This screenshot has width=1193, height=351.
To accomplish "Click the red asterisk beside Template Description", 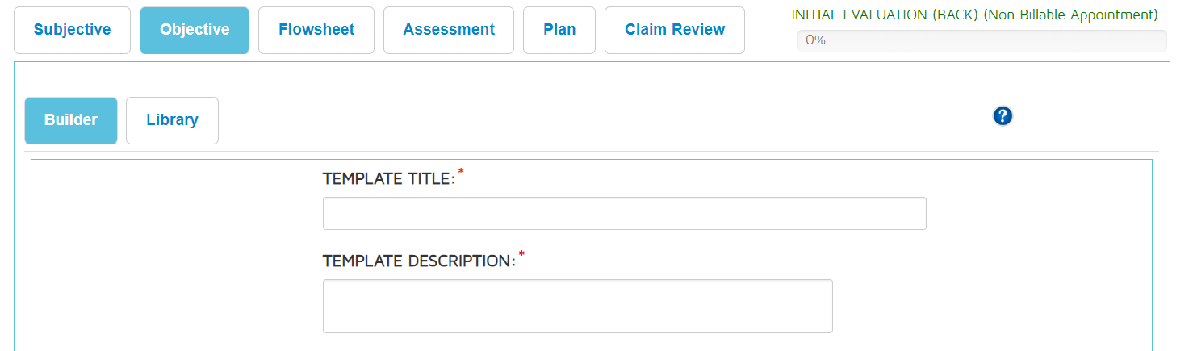I will 521,255.
